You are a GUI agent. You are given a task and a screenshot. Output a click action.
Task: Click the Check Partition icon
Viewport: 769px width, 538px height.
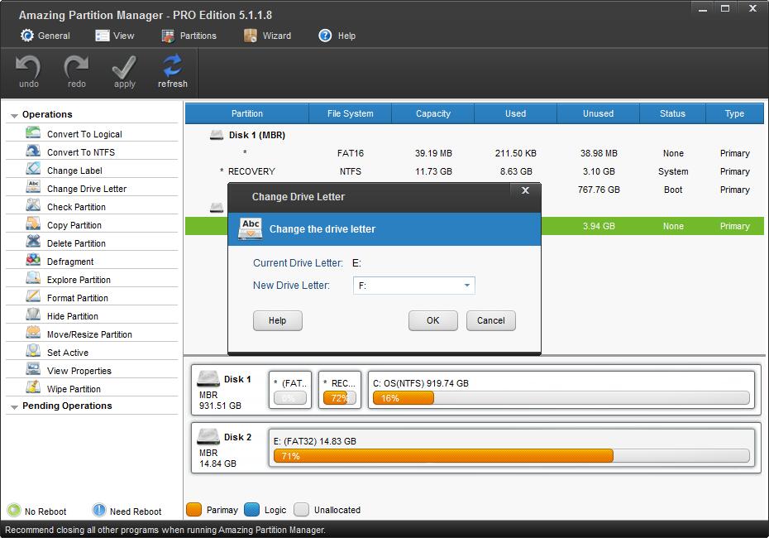(33, 205)
